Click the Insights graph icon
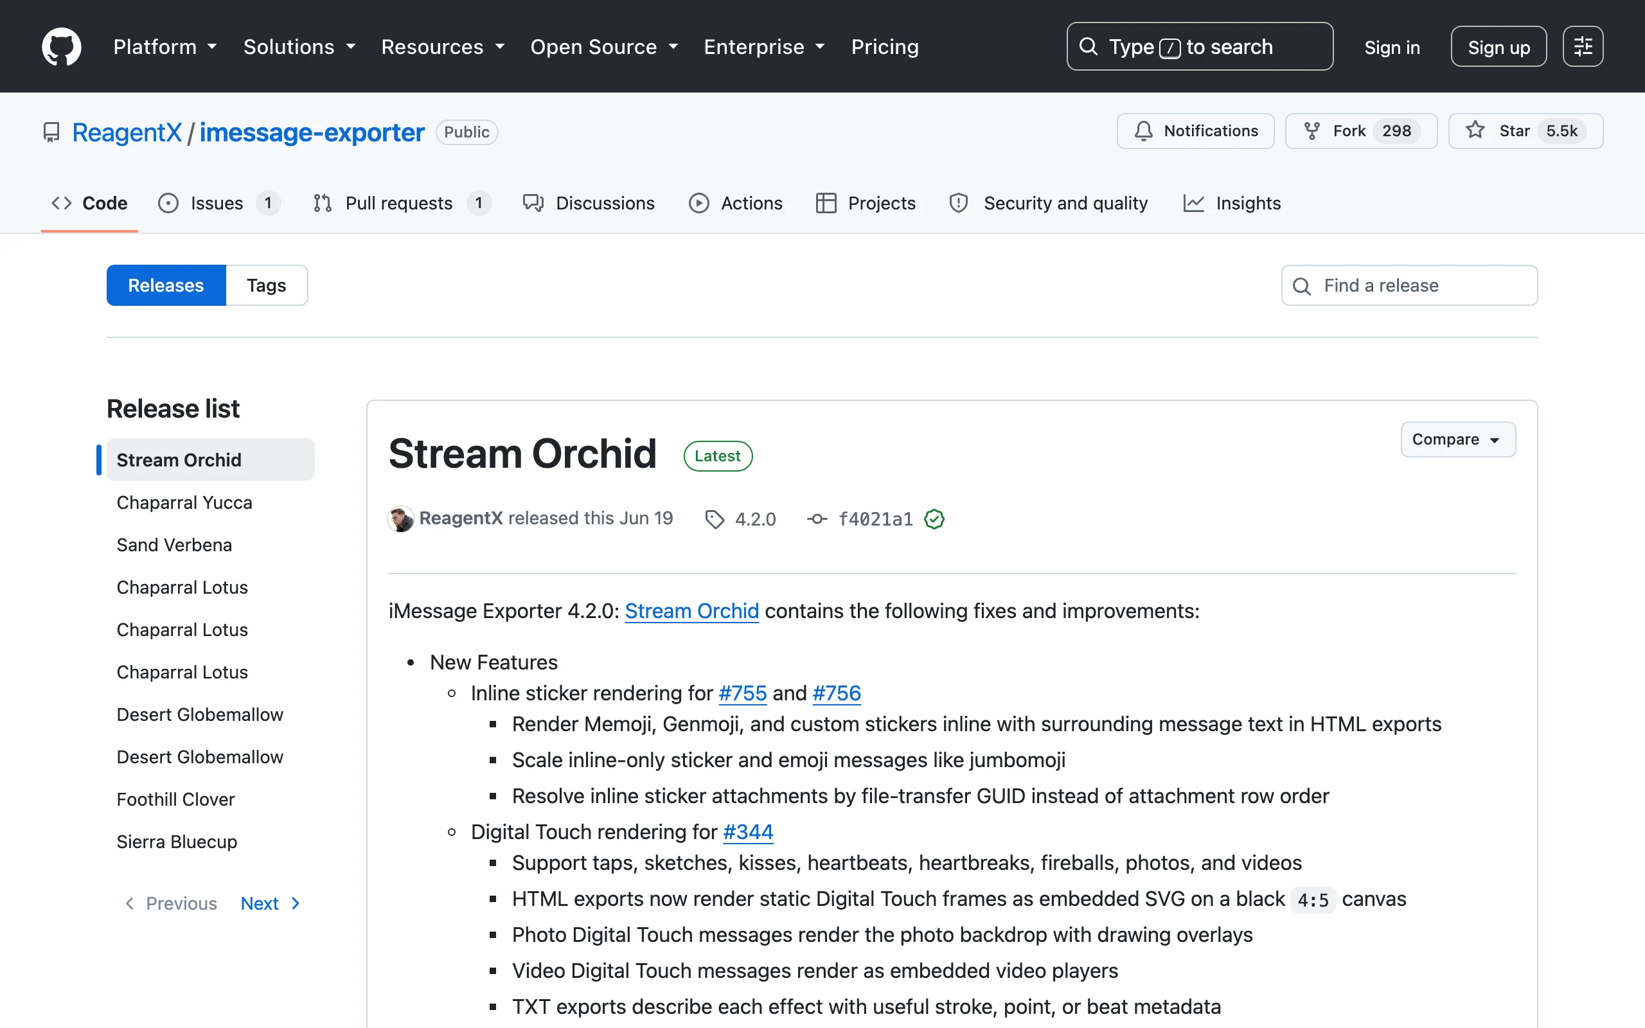Viewport: 1645px width, 1028px height. click(x=1194, y=202)
